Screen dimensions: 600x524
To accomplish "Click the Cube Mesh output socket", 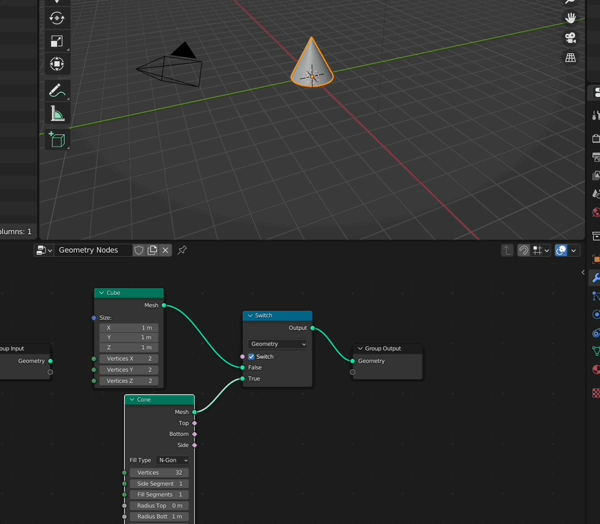I will click(164, 305).
